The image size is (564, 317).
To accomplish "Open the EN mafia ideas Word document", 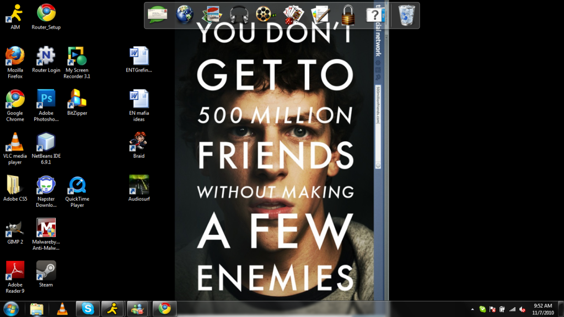I will tap(138, 100).
